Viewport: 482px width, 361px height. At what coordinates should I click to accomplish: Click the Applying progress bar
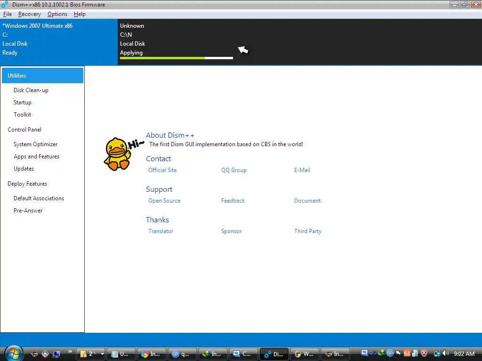pos(177,58)
